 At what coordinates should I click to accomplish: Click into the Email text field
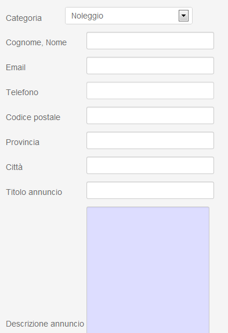click(x=150, y=66)
